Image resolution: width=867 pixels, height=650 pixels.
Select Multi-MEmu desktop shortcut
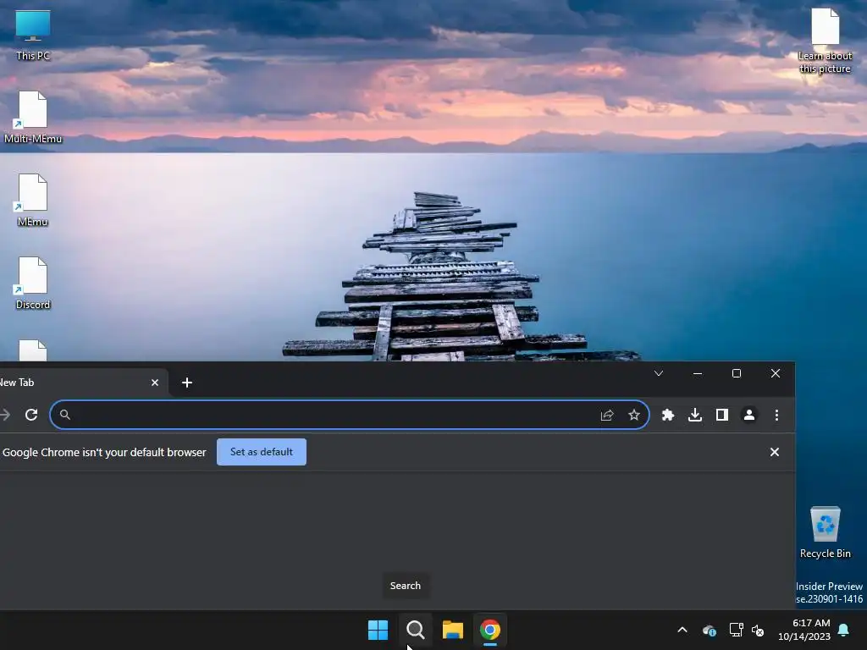pos(33,117)
